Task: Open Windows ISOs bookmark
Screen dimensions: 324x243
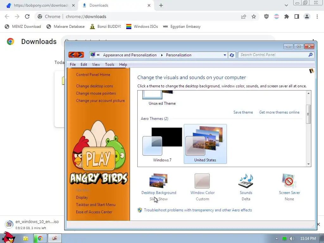Action: (142, 27)
